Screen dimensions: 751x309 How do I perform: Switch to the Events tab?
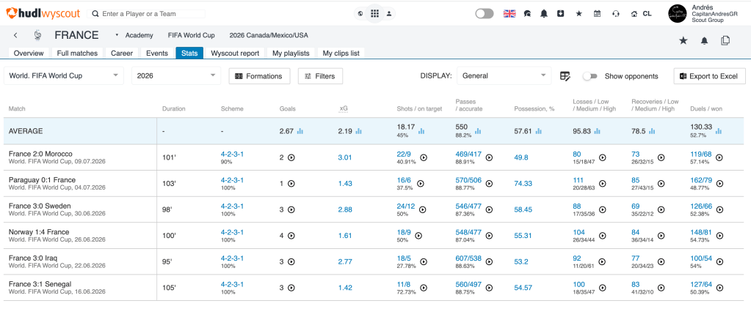tap(157, 53)
